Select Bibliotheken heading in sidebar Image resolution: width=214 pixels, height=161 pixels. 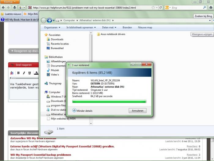pyautogui.click(x=53, y=57)
